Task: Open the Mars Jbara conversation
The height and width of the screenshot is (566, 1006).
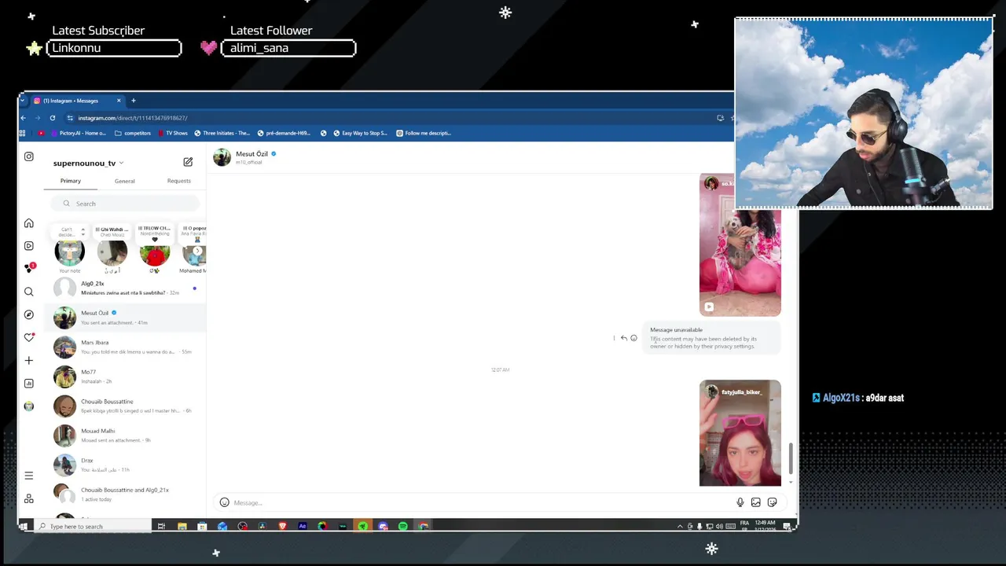Action: tap(125, 347)
